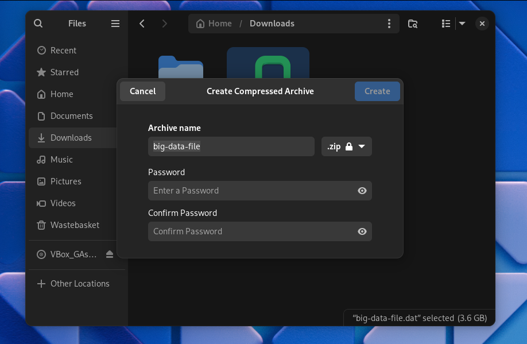Click the Archive name text field
This screenshot has width=527, height=344.
pyautogui.click(x=231, y=146)
